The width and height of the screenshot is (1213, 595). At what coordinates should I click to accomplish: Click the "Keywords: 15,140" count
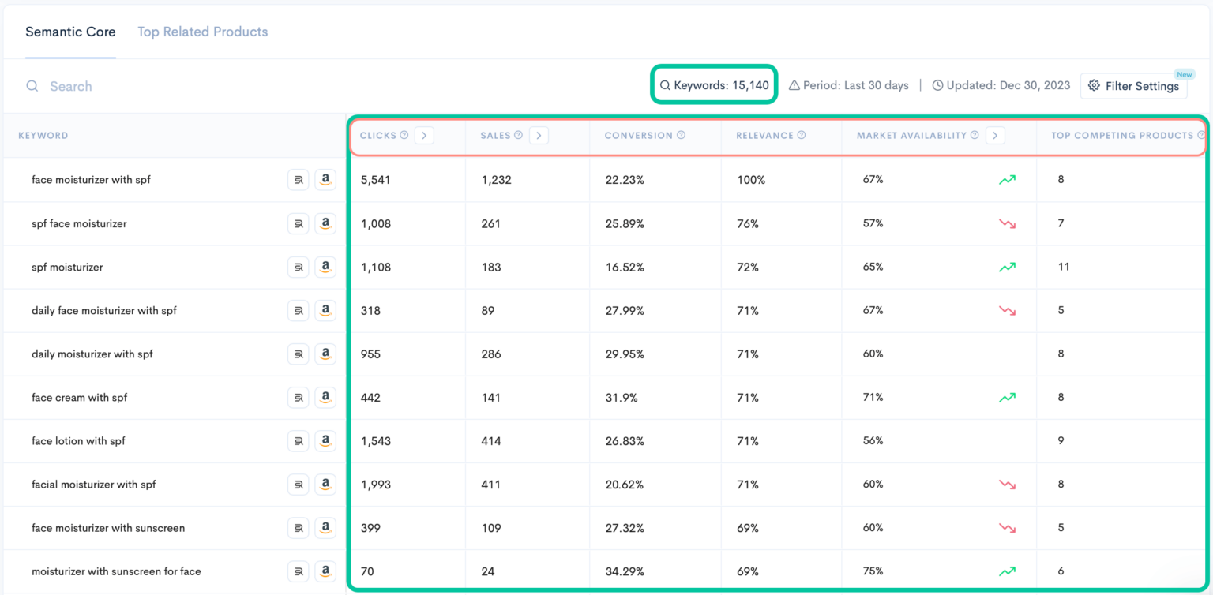coord(715,85)
